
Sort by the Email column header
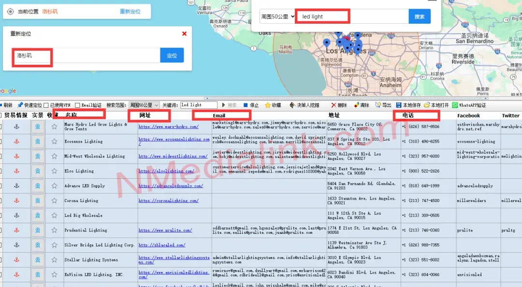(219, 115)
